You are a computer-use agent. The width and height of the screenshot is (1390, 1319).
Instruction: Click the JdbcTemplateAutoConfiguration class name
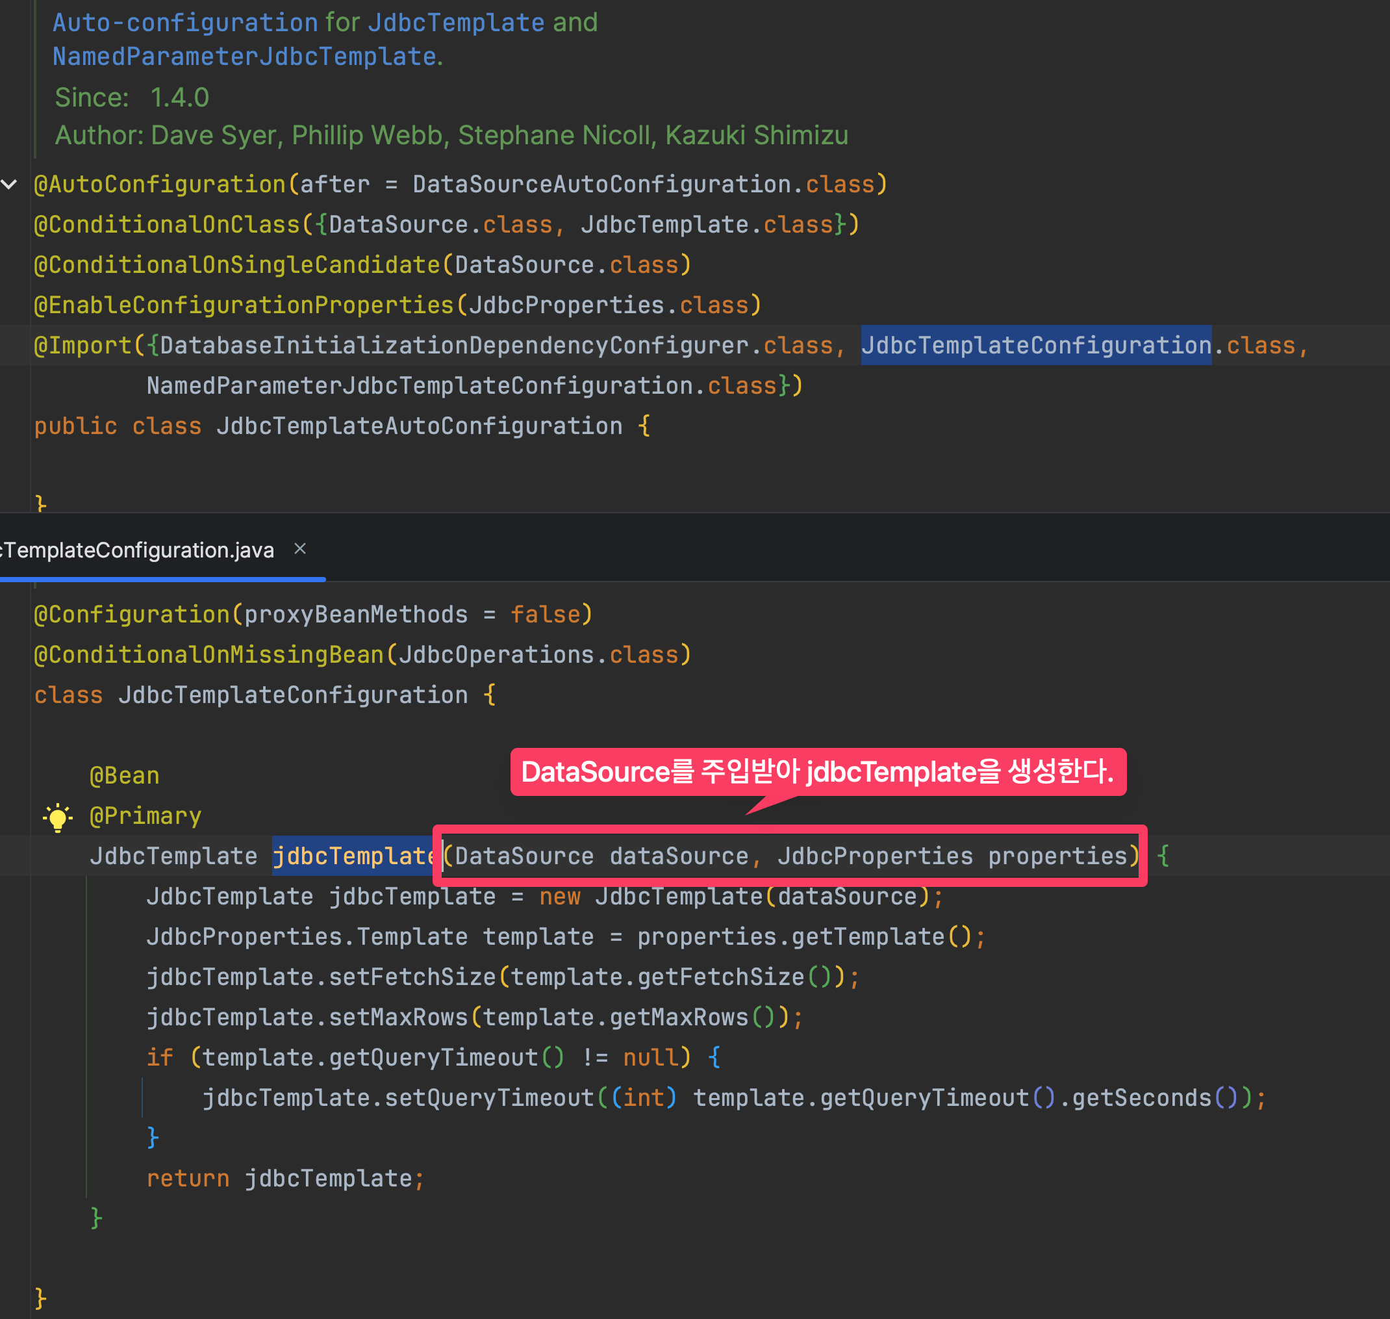(x=419, y=426)
